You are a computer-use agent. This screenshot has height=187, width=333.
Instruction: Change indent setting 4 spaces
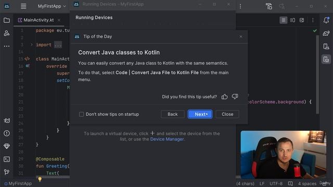coord(307,183)
